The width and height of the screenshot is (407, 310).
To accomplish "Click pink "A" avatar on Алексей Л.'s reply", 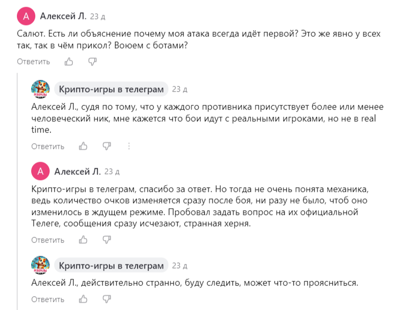I will coord(40,171).
